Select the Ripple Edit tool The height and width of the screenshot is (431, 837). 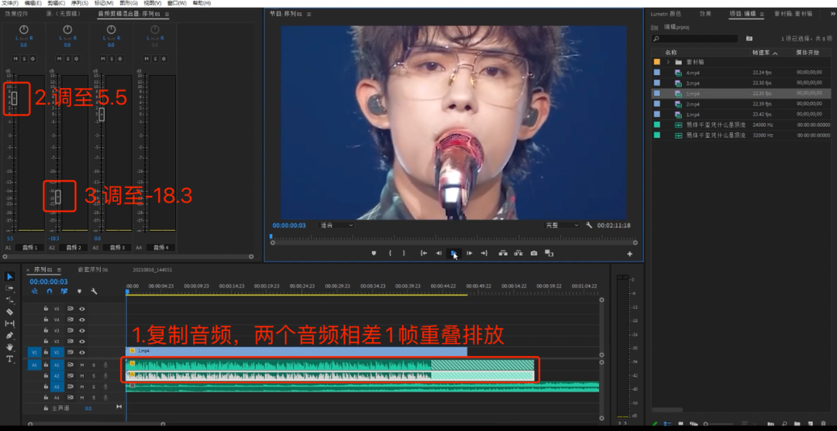(9, 300)
